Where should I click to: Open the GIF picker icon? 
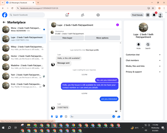coord(66,116)
